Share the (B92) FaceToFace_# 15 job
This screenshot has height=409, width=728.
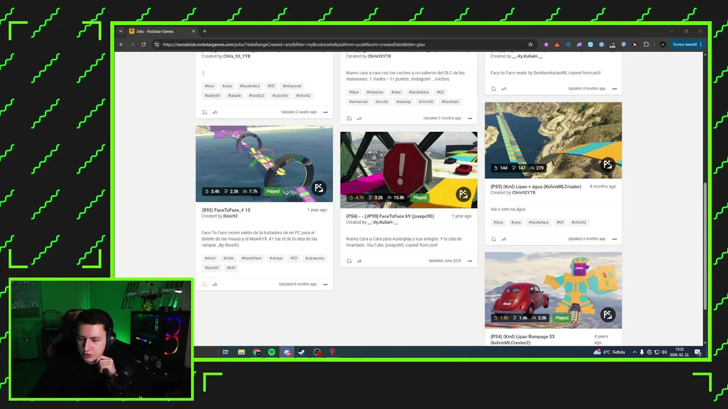[215, 284]
